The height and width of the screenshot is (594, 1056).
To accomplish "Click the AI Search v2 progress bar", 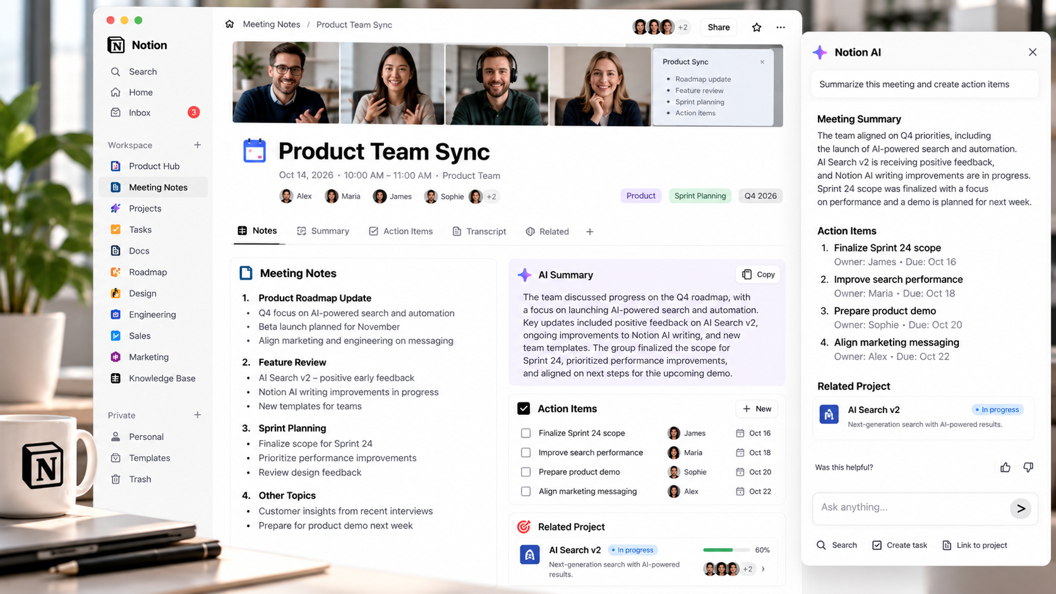I will pyautogui.click(x=726, y=550).
